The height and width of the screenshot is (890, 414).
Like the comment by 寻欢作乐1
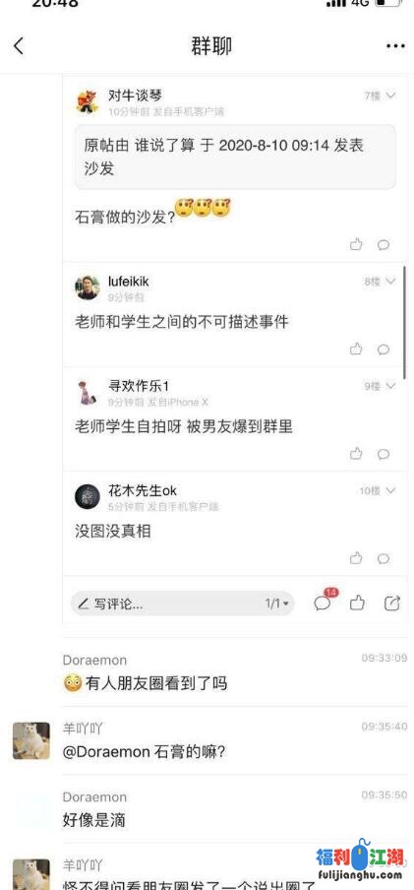[356, 454]
